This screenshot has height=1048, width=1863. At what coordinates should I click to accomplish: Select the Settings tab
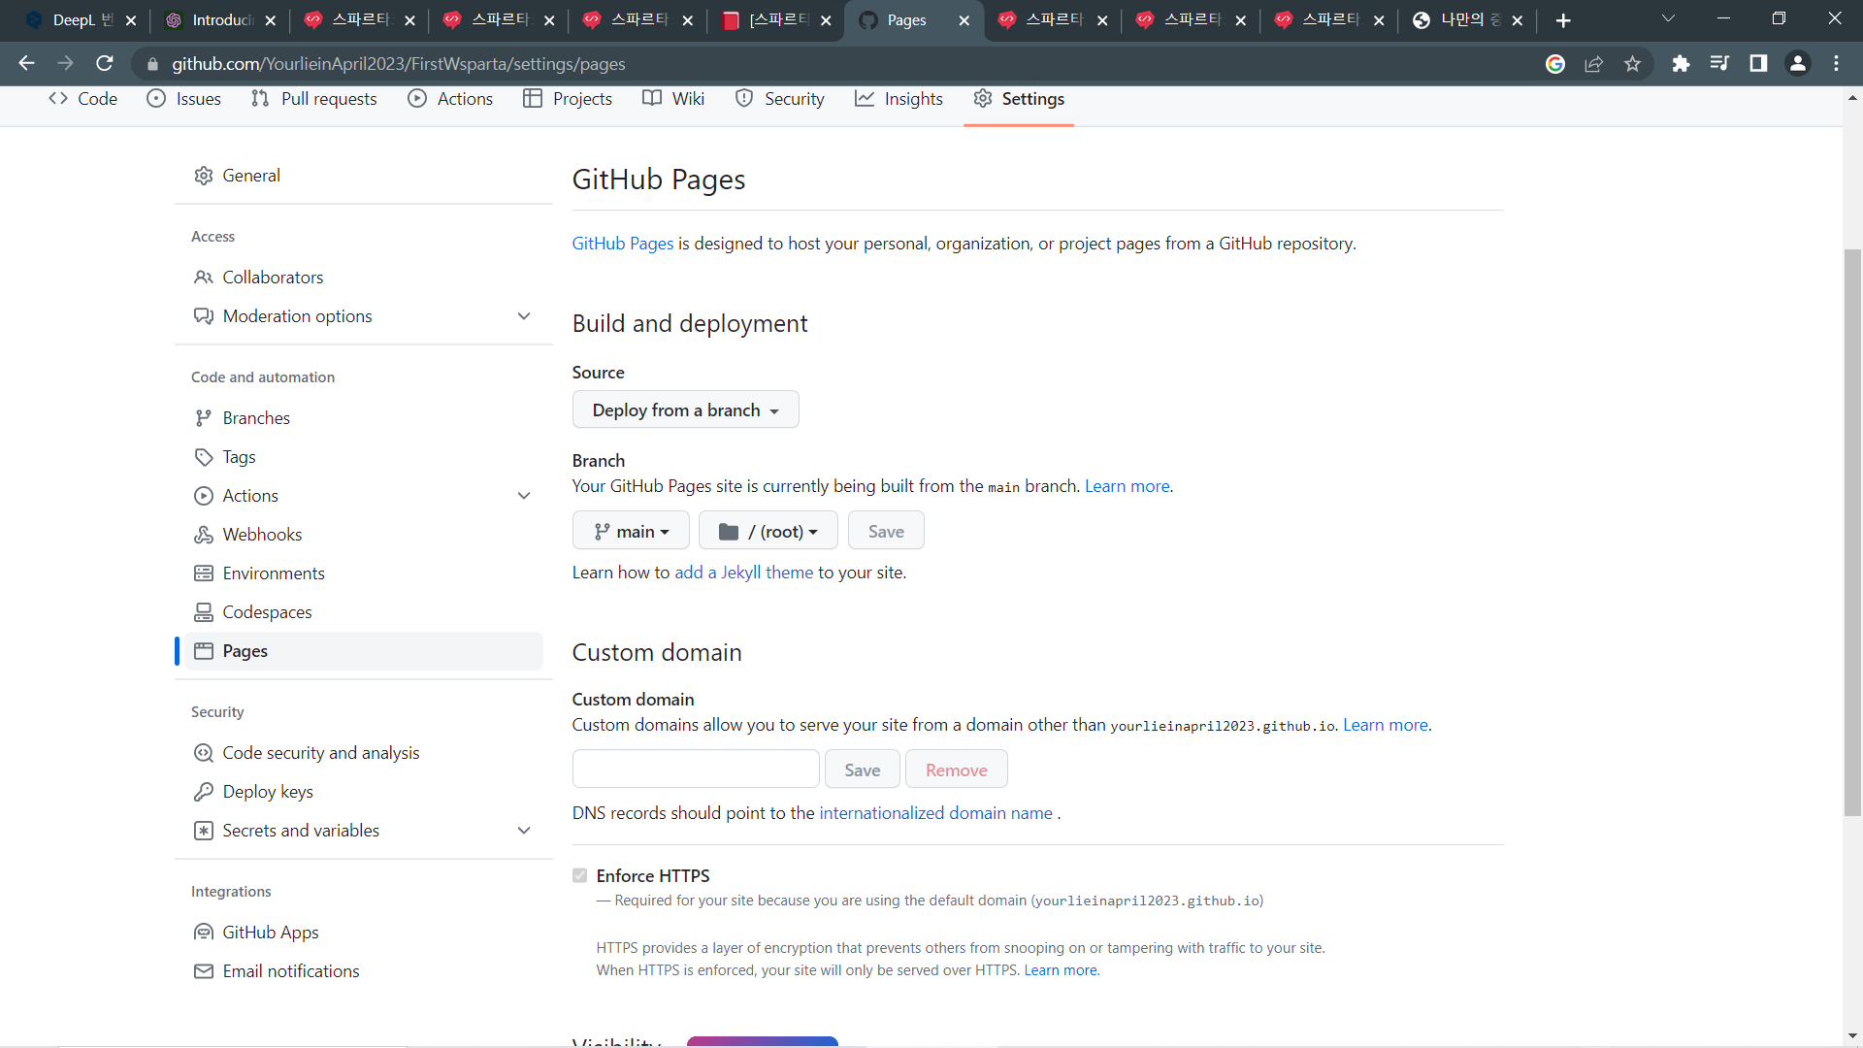[1019, 99]
